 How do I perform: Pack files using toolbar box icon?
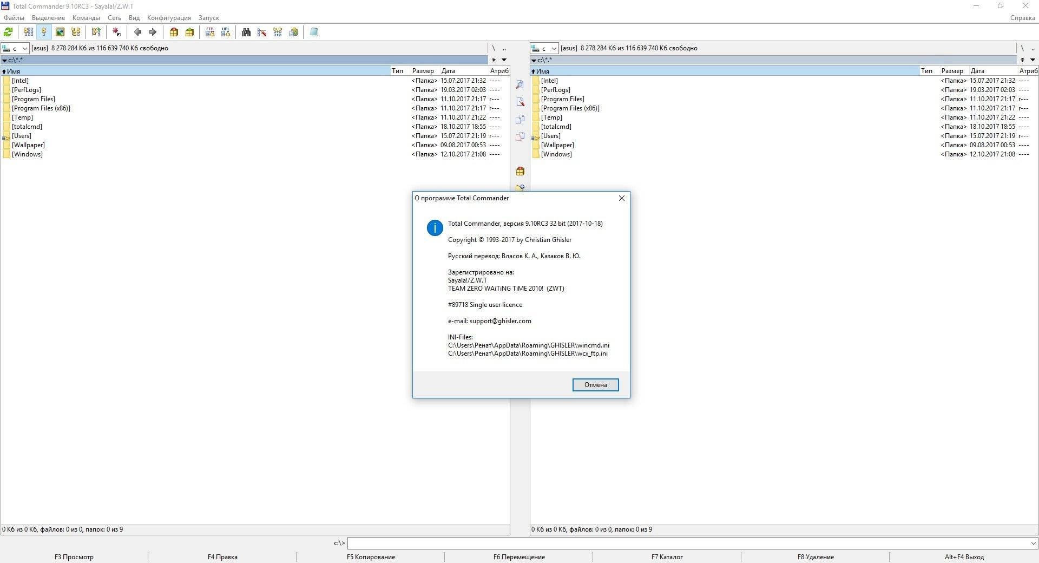174,32
